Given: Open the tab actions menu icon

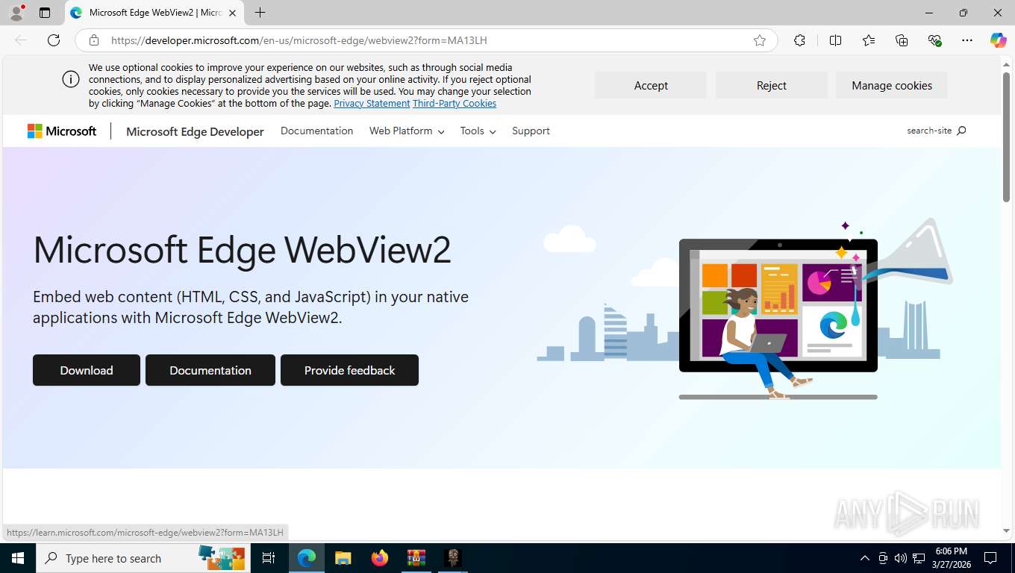Looking at the screenshot, I should point(45,13).
